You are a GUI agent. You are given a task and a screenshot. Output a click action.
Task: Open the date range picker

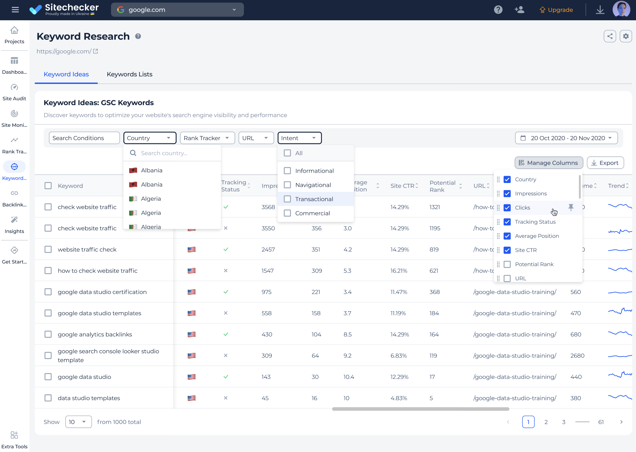click(566, 138)
